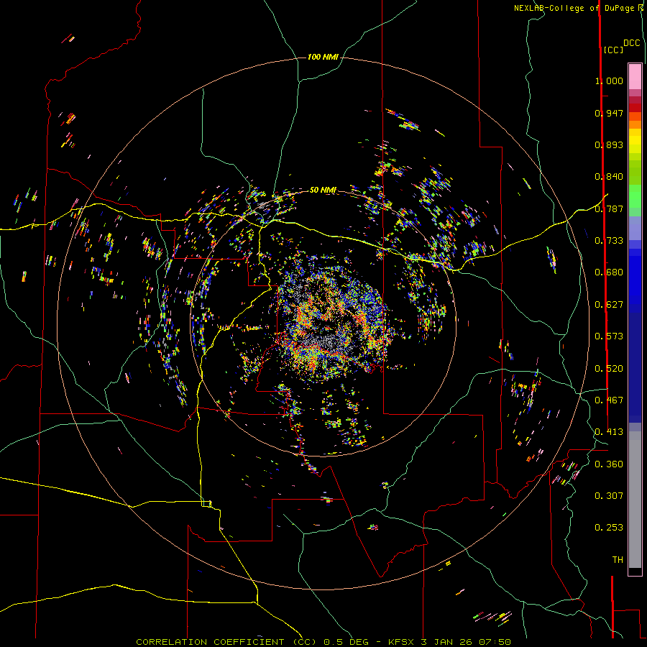Image resolution: width=647 pixels, height=647 pixels.
Task: Click the 0.680 scale value
Action: click(609, 272)
